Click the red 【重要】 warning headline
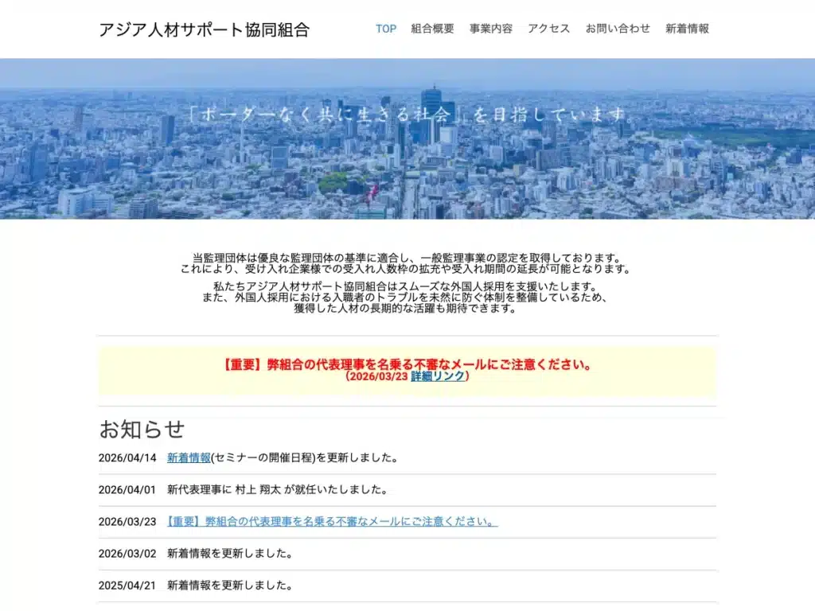This screenshot has height=611, width=815. pos(407,364)
